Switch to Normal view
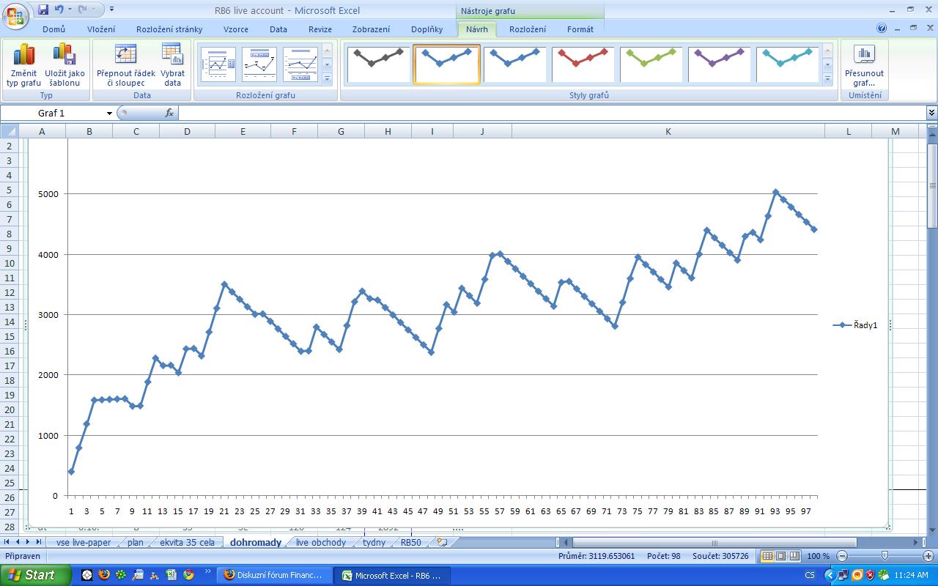Screen dimensions: 938x586 tap(767, 556)
